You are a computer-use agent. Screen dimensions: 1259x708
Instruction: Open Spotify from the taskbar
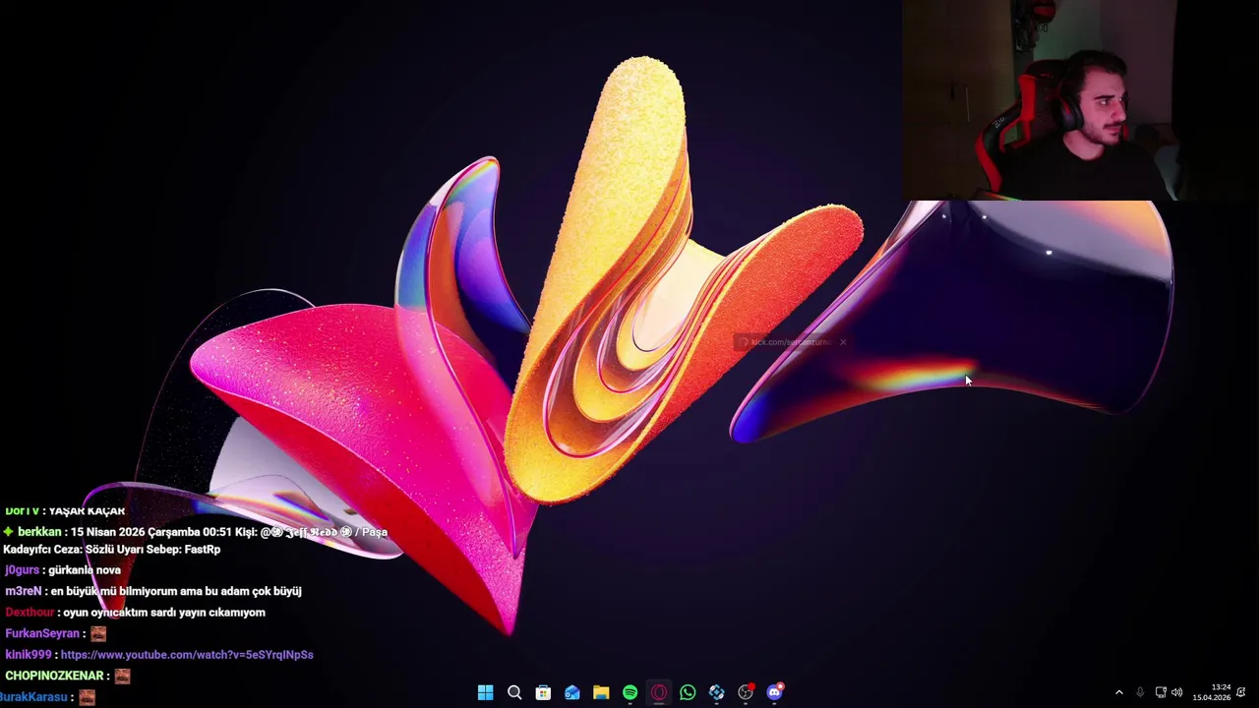tap(629, 692)
